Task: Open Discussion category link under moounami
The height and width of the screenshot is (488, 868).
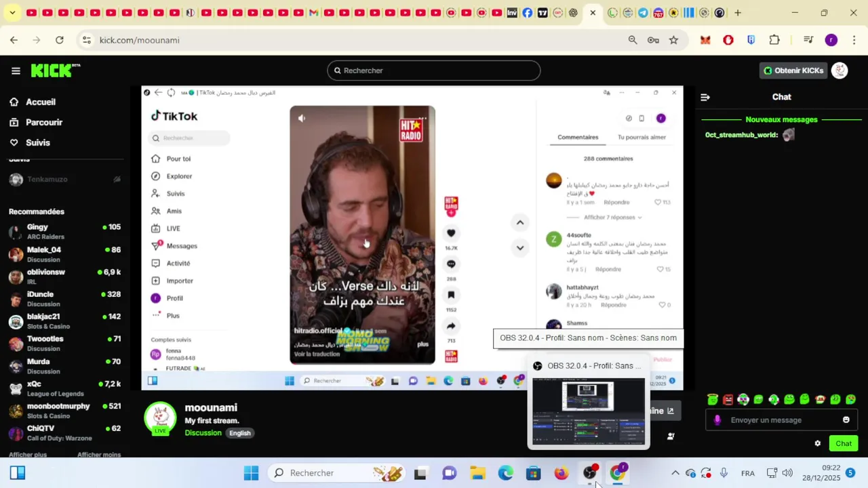Action: pos(203,432)
